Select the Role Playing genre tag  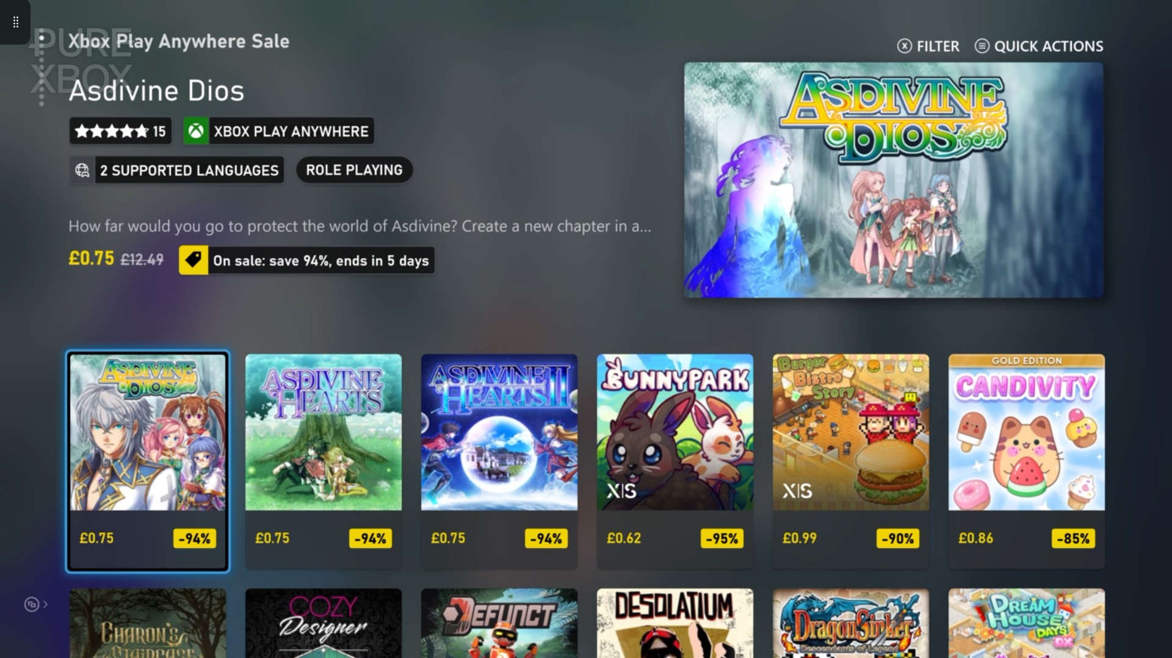click(x=354, y=170)
